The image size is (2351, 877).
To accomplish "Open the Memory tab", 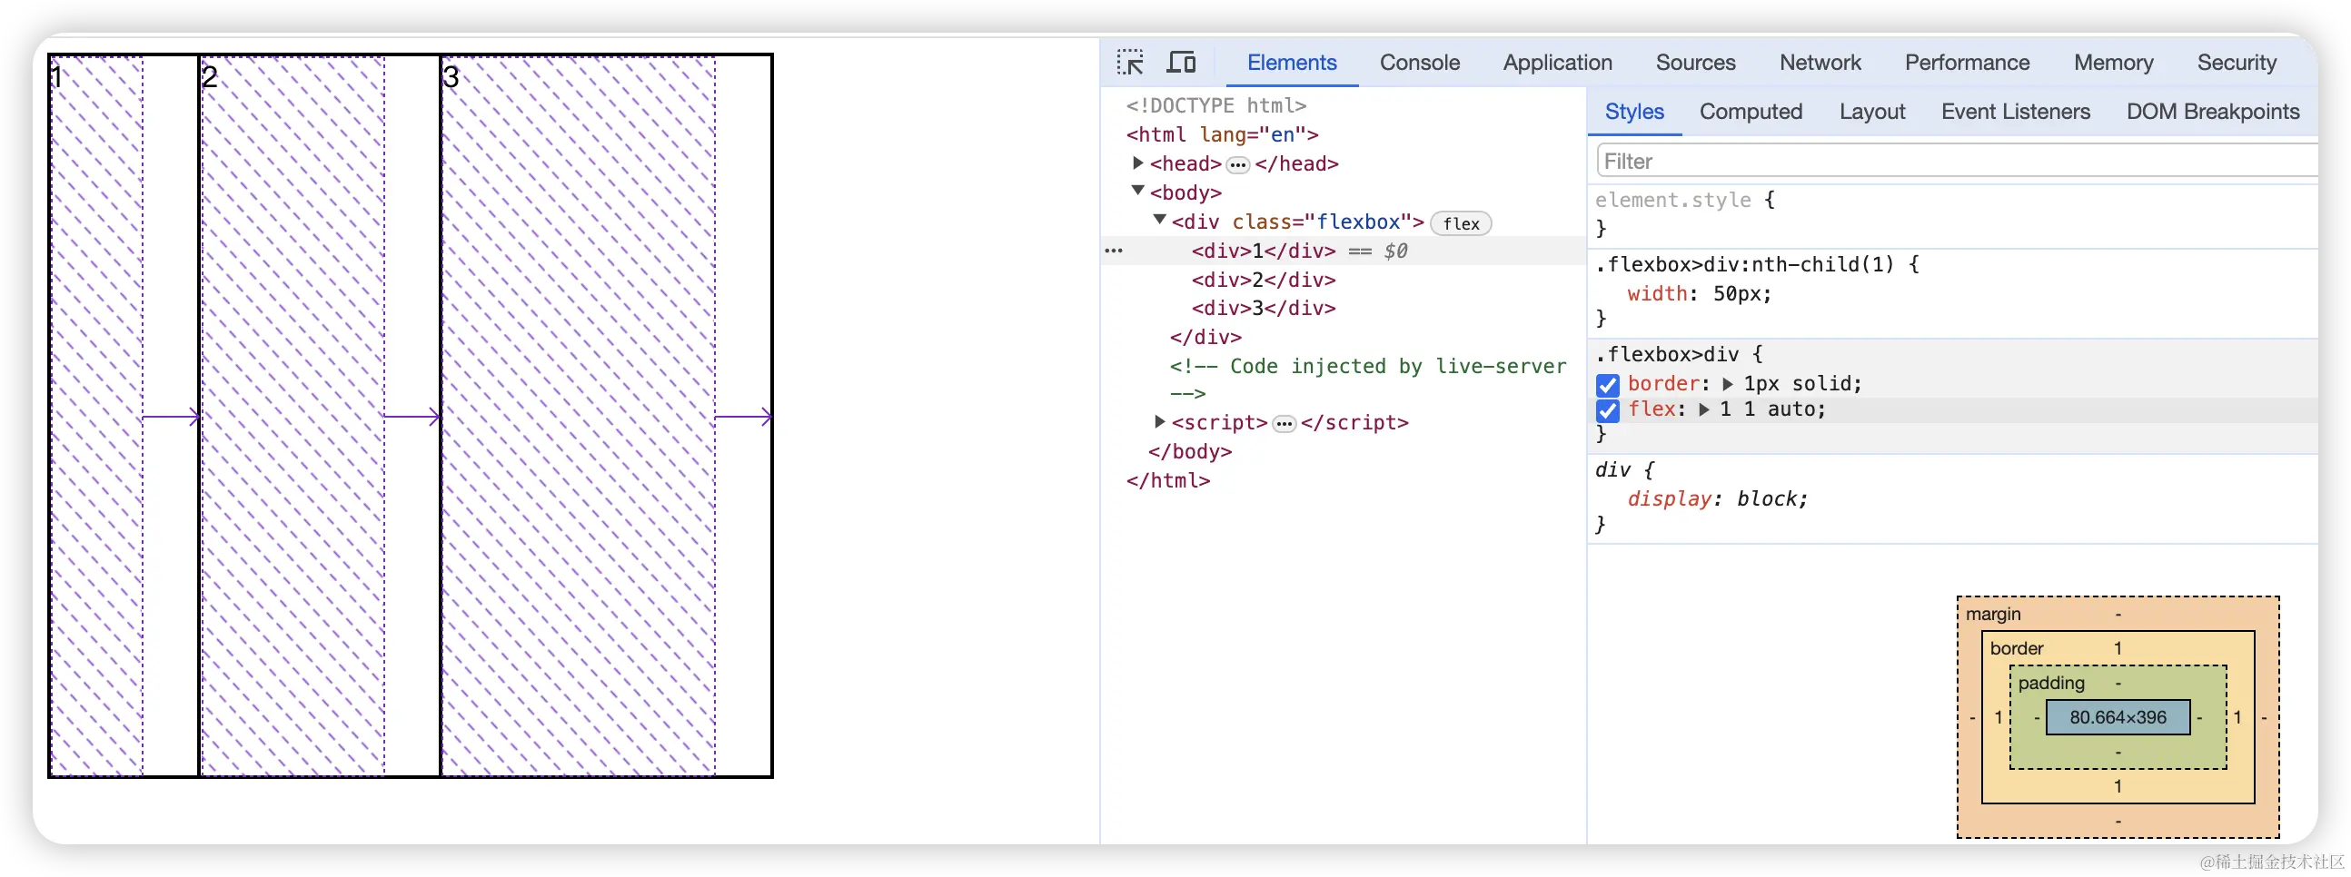I will (2113, 62).
